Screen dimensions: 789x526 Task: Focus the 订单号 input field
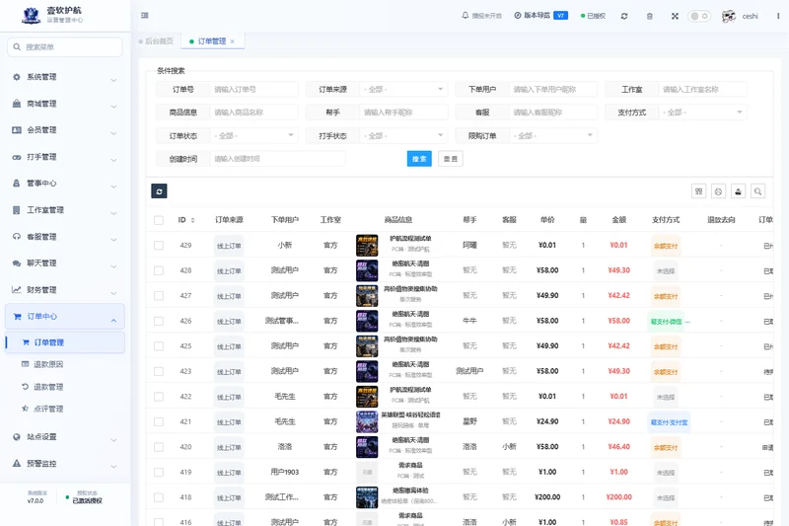tap(254, 89)
